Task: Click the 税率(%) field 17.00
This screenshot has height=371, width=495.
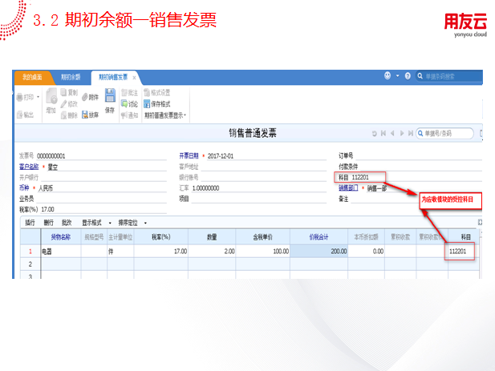Action: point(103,210)
